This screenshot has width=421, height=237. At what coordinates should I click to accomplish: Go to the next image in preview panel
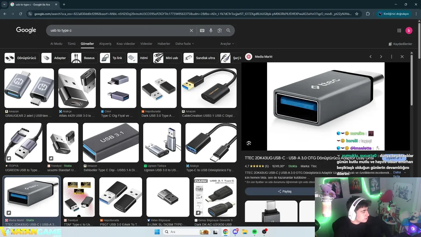tap(381, 57)
